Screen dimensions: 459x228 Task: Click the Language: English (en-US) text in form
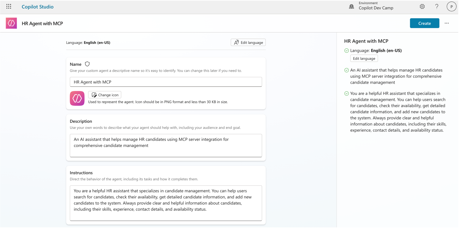click(88, 43)
